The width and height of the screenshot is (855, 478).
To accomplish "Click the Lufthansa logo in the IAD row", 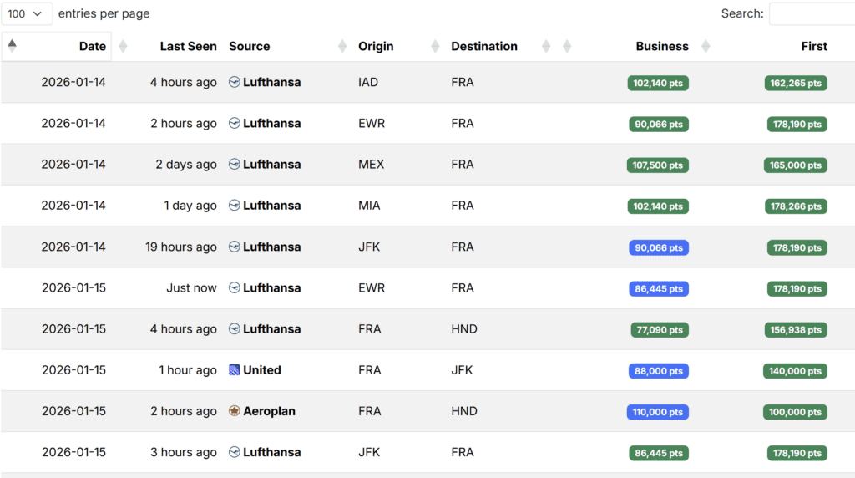I will [x=235, y=82].
